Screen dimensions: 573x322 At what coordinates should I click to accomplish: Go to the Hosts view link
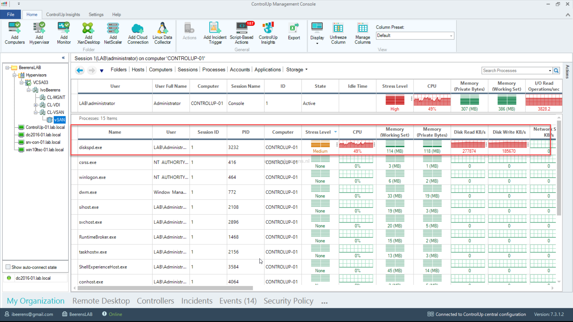click(138, 70)
